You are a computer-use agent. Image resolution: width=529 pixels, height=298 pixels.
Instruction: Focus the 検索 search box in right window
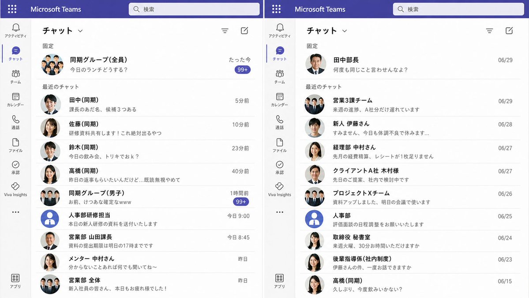coord(458,9)
